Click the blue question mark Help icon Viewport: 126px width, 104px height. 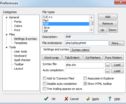pyautogui.click(x=110, y=99)
